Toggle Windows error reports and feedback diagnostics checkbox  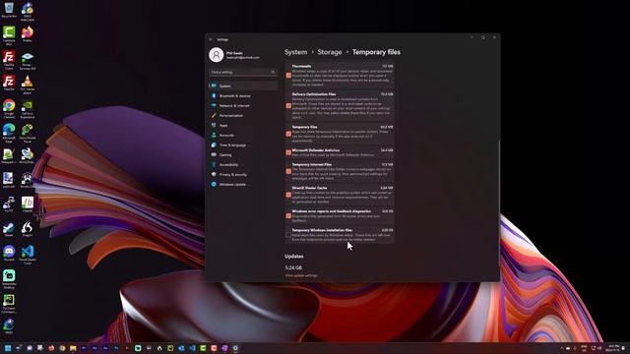(x=288, y=216)
